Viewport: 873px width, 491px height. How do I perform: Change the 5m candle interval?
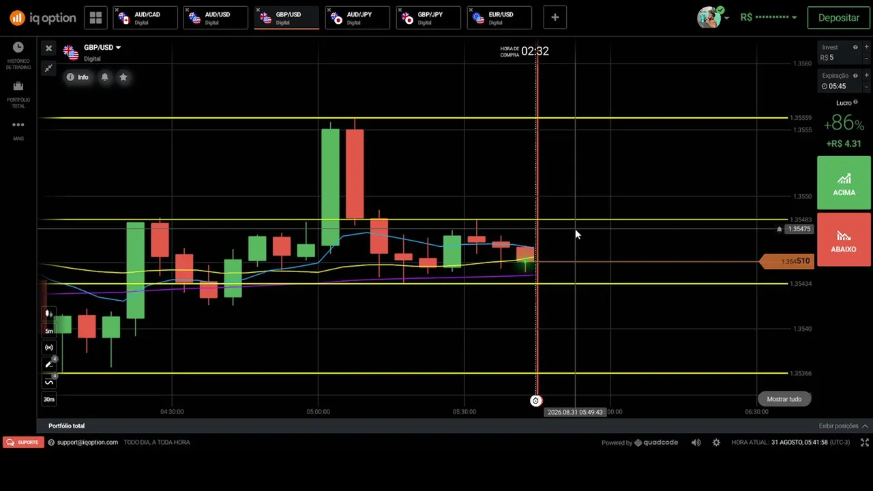coord(49,331)
